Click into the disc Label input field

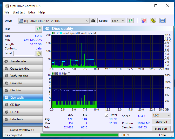tap(24, 53)
